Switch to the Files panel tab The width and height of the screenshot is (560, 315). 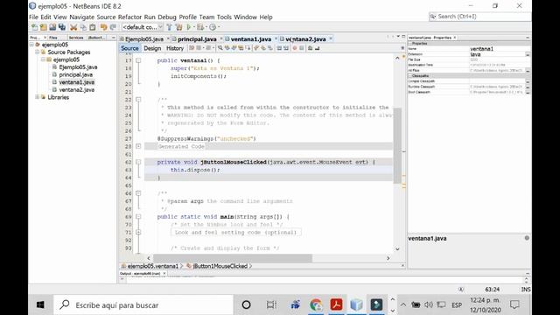53,38
